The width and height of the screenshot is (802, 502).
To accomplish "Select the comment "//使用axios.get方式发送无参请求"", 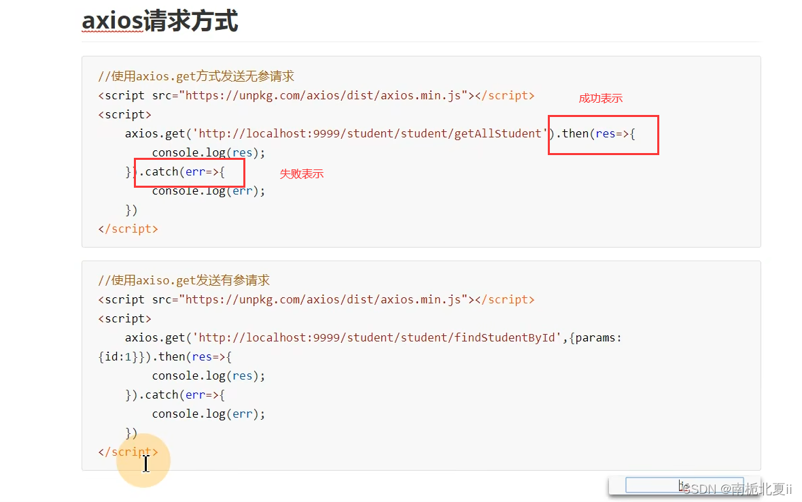I will 196,77.
